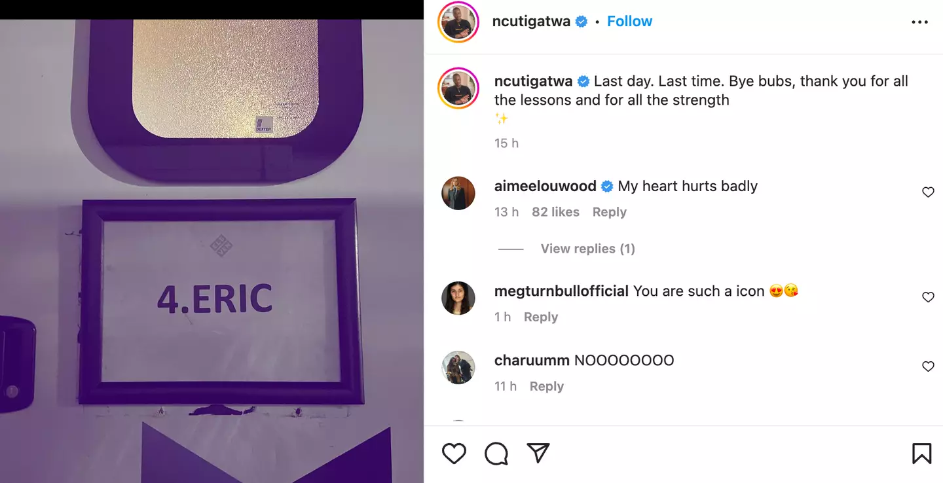Open megturnbullofficial's profile avatar
The width and height of the screenshot is (943, 483).
458,298
